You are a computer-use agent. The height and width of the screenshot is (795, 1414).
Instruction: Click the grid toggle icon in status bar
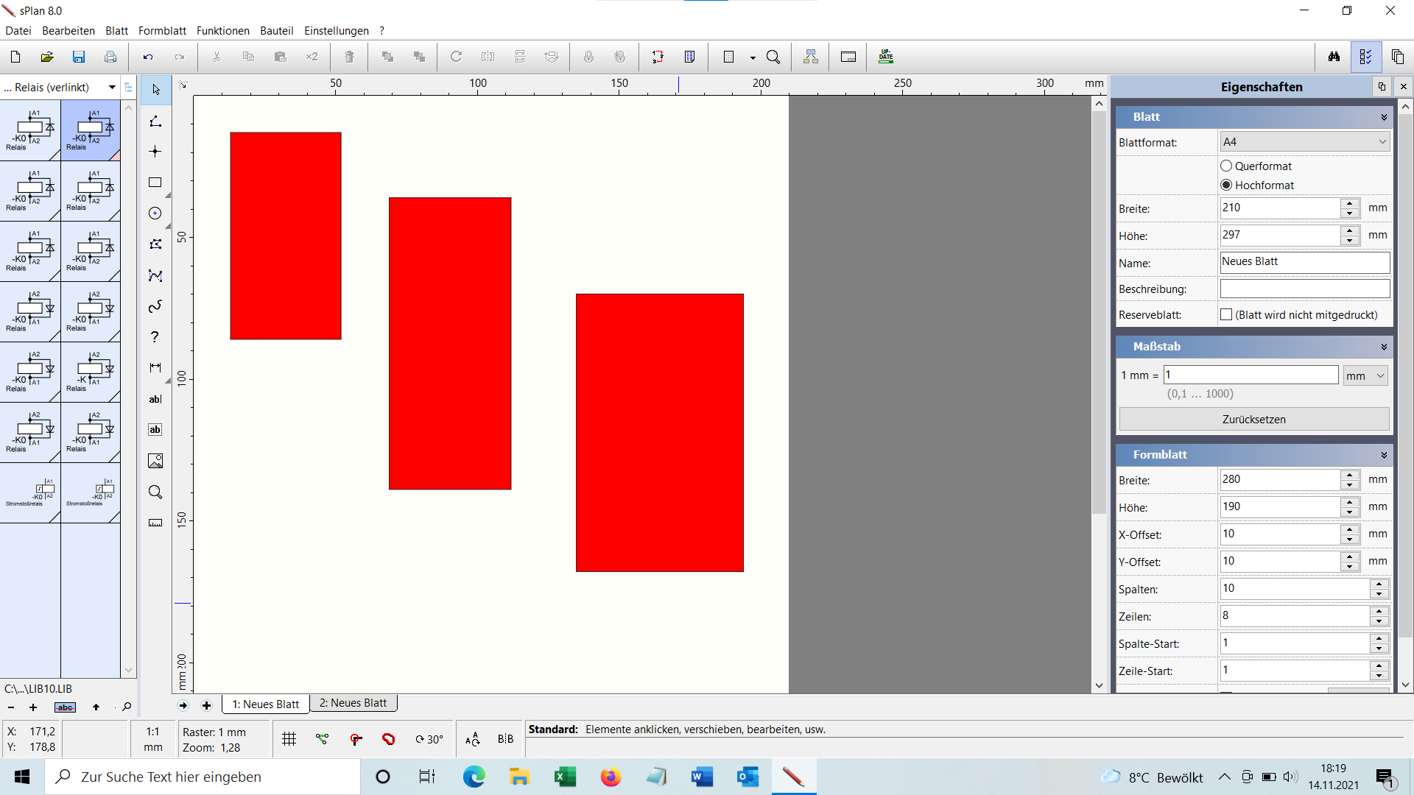tap(289, 739)
